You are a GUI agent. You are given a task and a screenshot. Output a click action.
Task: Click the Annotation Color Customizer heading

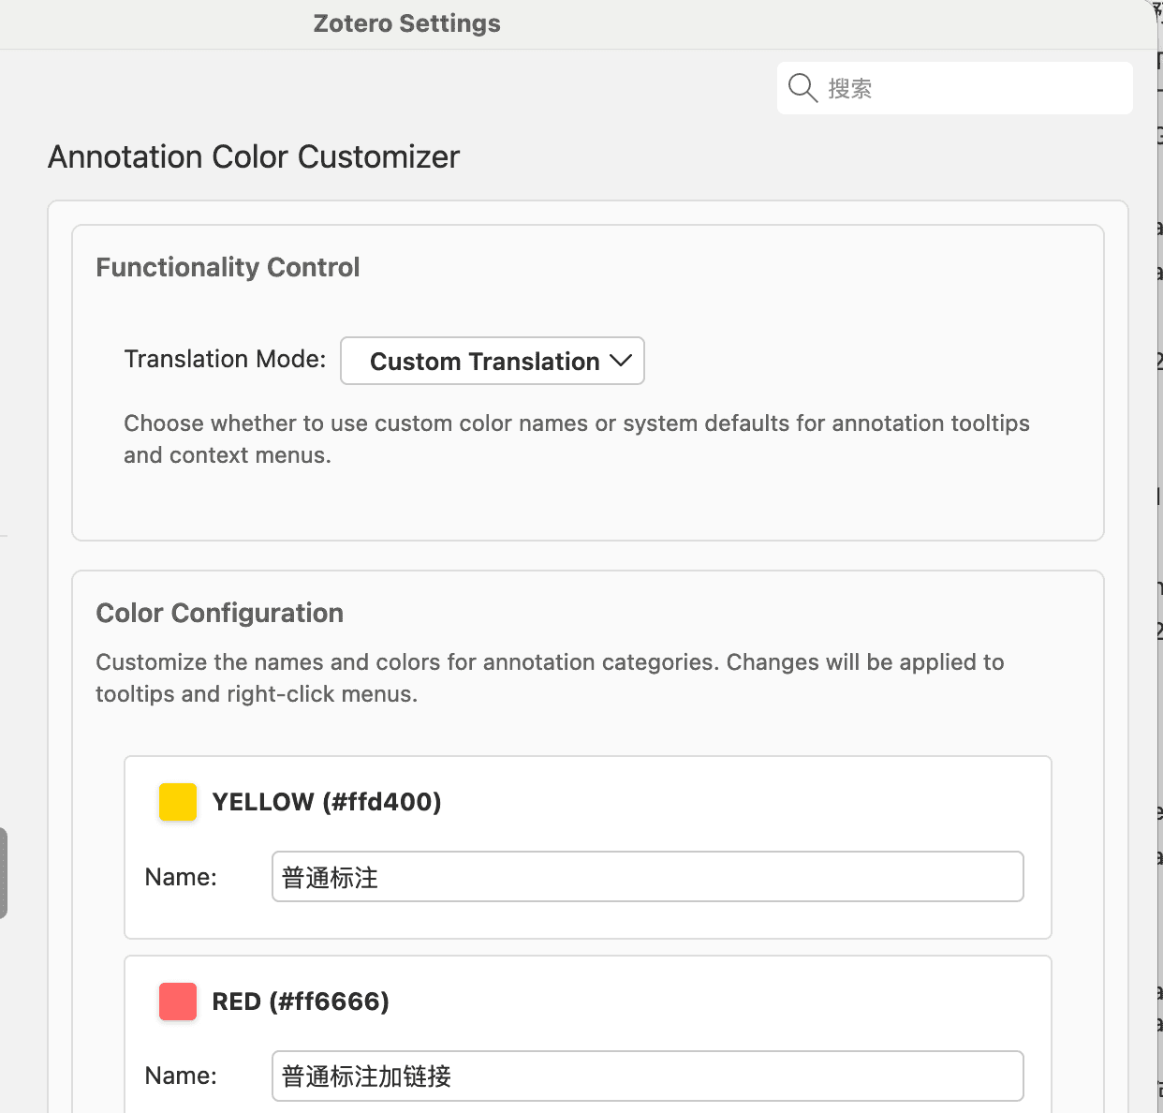(x=254, y=156)
